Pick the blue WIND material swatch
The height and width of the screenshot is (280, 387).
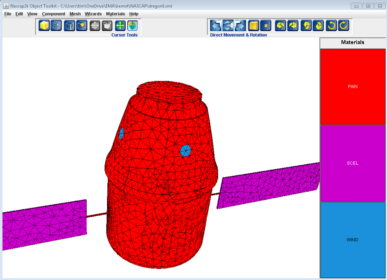click(353, 240)
